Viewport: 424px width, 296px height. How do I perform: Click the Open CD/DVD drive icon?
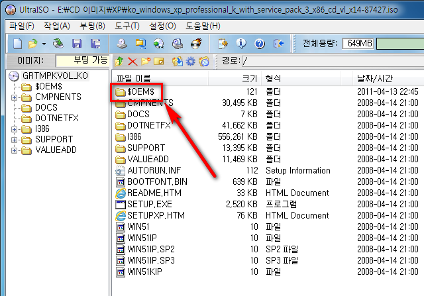[x=58, y=44]
